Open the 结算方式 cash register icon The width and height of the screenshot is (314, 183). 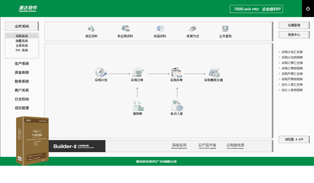click(192, 29)
